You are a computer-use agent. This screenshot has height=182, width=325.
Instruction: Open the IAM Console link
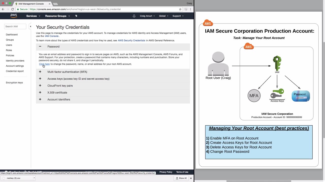click(x=52, y=36)
